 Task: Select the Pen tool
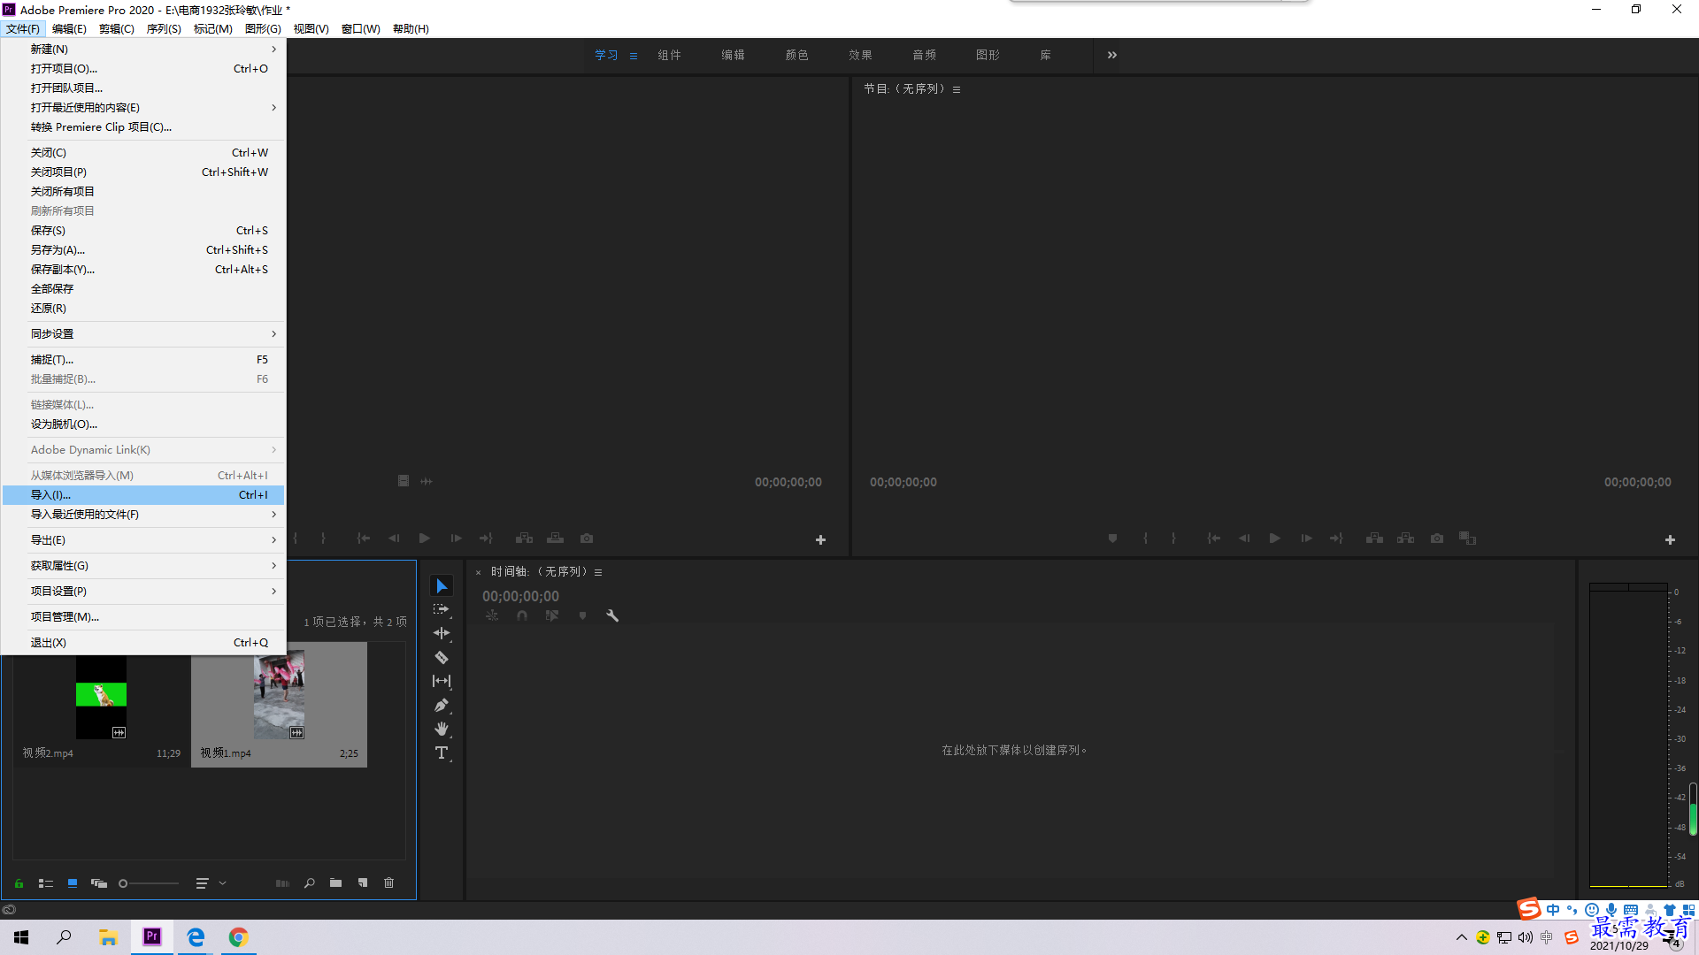[x=442, y=706]
